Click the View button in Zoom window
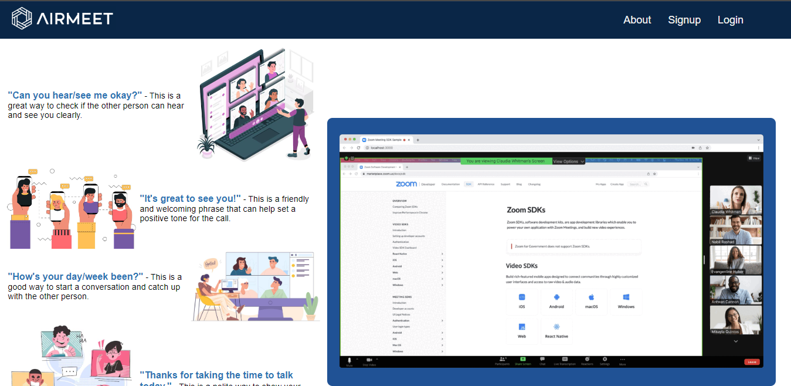Screen dimensions: 791x386 (x=753, y=158)
